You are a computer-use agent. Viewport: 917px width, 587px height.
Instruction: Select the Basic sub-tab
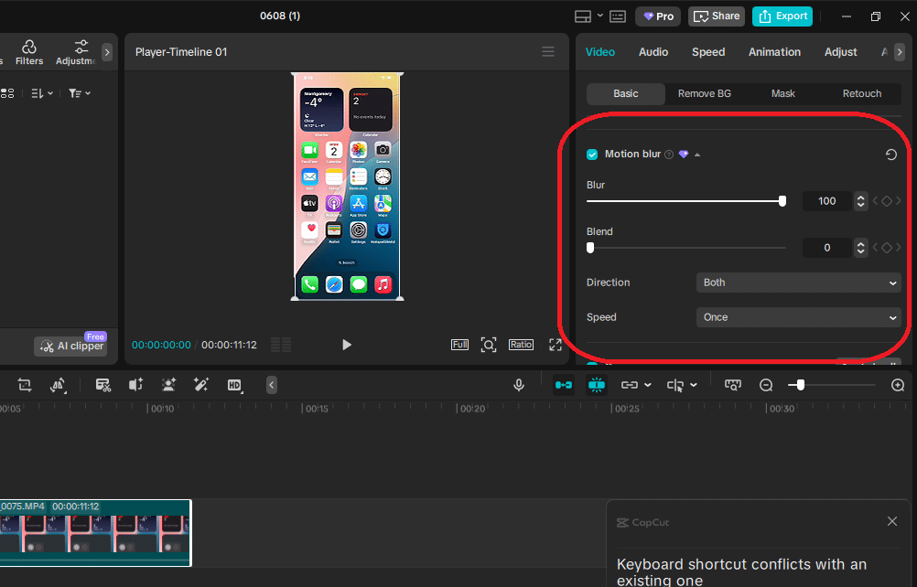point(626,93)
